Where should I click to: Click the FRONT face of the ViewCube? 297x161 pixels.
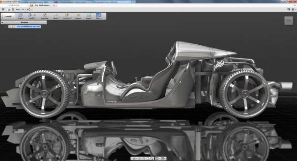click(x=289, y=20)
